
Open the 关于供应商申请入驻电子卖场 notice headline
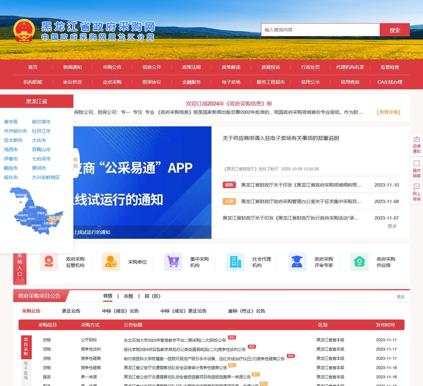point(281,138)
